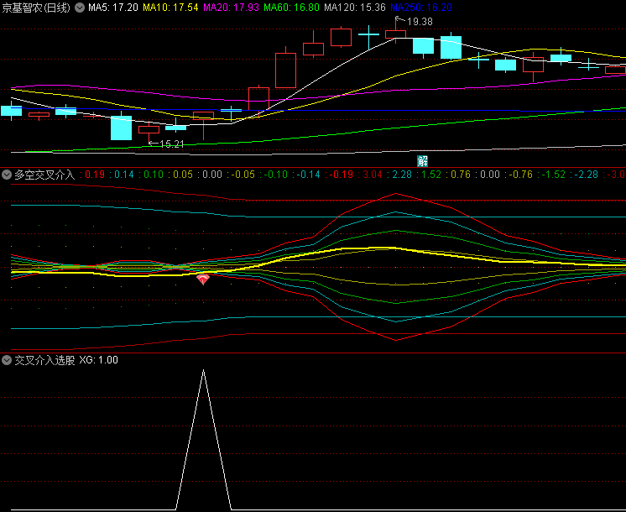This screenshot has height=512, width=626.
Task: Open the 京基智农 main chart dropdown arrow
Action: click(80, 8)
